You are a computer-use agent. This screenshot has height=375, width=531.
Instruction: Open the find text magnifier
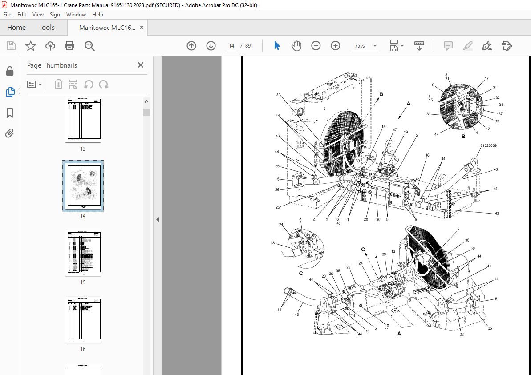pyautogui.click(x=89, y=46)
